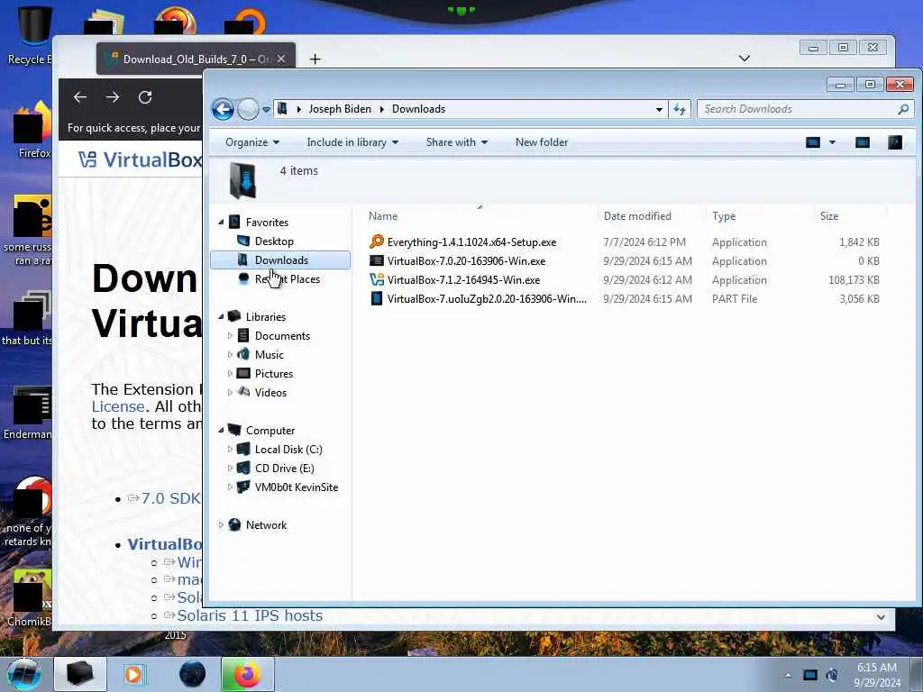Click the large Downloads folder icon in details pane

pos(242,180)
